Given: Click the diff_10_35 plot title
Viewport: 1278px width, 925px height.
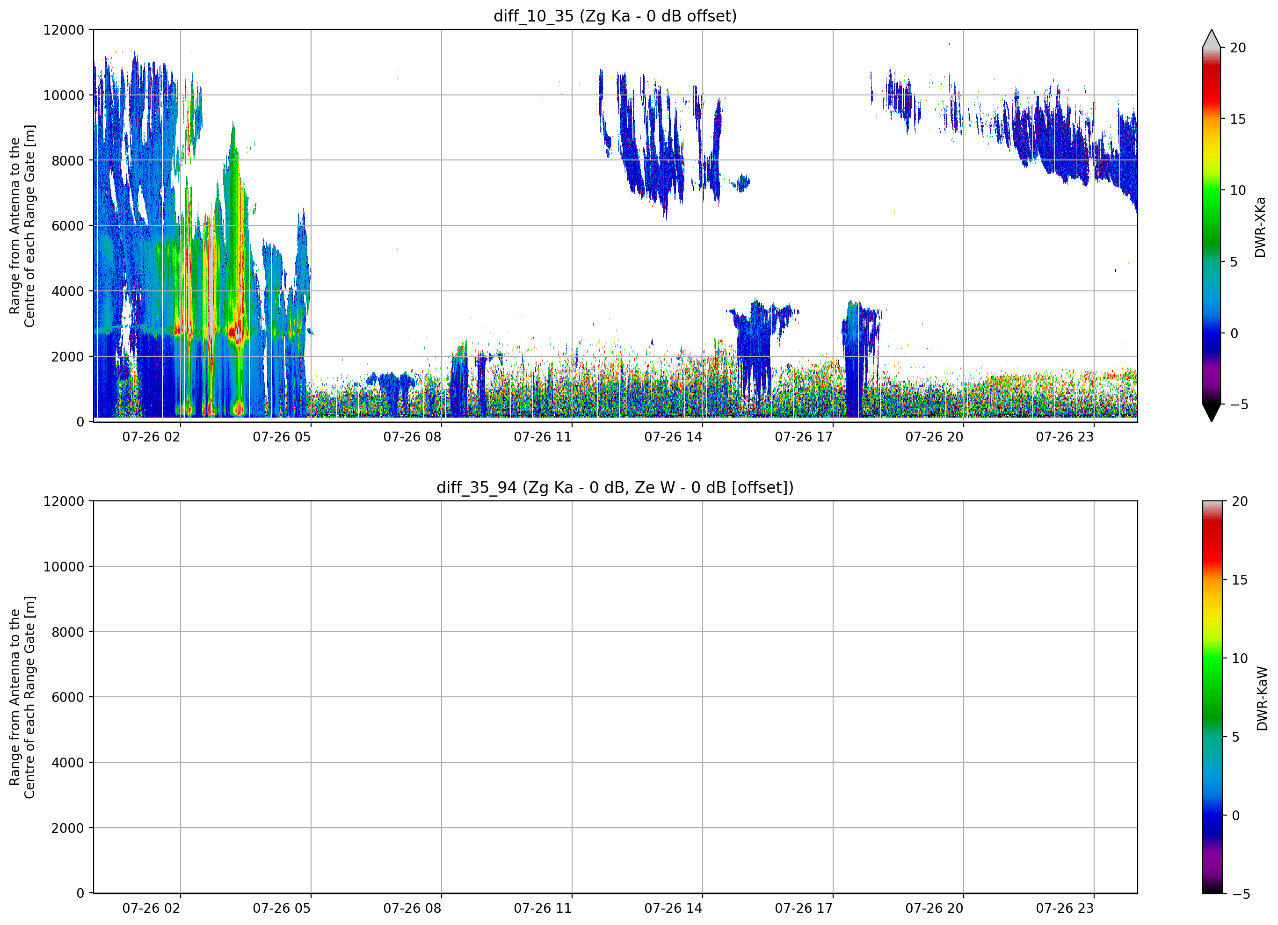Looking at the screenshot, I should pyautogui.click(x=615, y=16).
